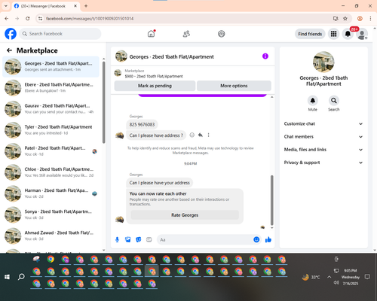Open the Friends icon in top navigation
377x301 pixels.
coord(186,34)
